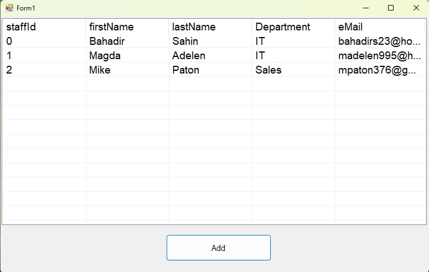429x272 pixels.
Task: Minimize the Form1 window
Action: coord(366,8)
